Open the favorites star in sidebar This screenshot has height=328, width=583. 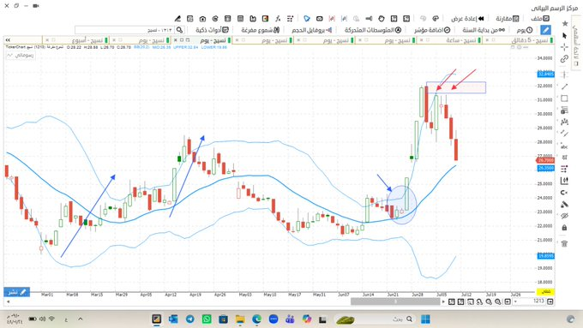click(565, 24)
